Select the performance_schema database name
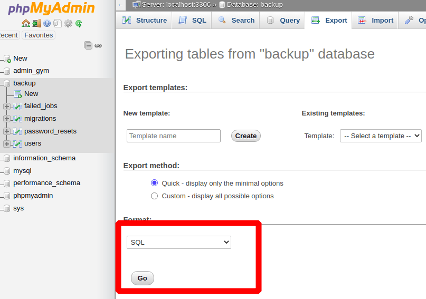This screenshot has height=299, width=426. pos(47,183)
